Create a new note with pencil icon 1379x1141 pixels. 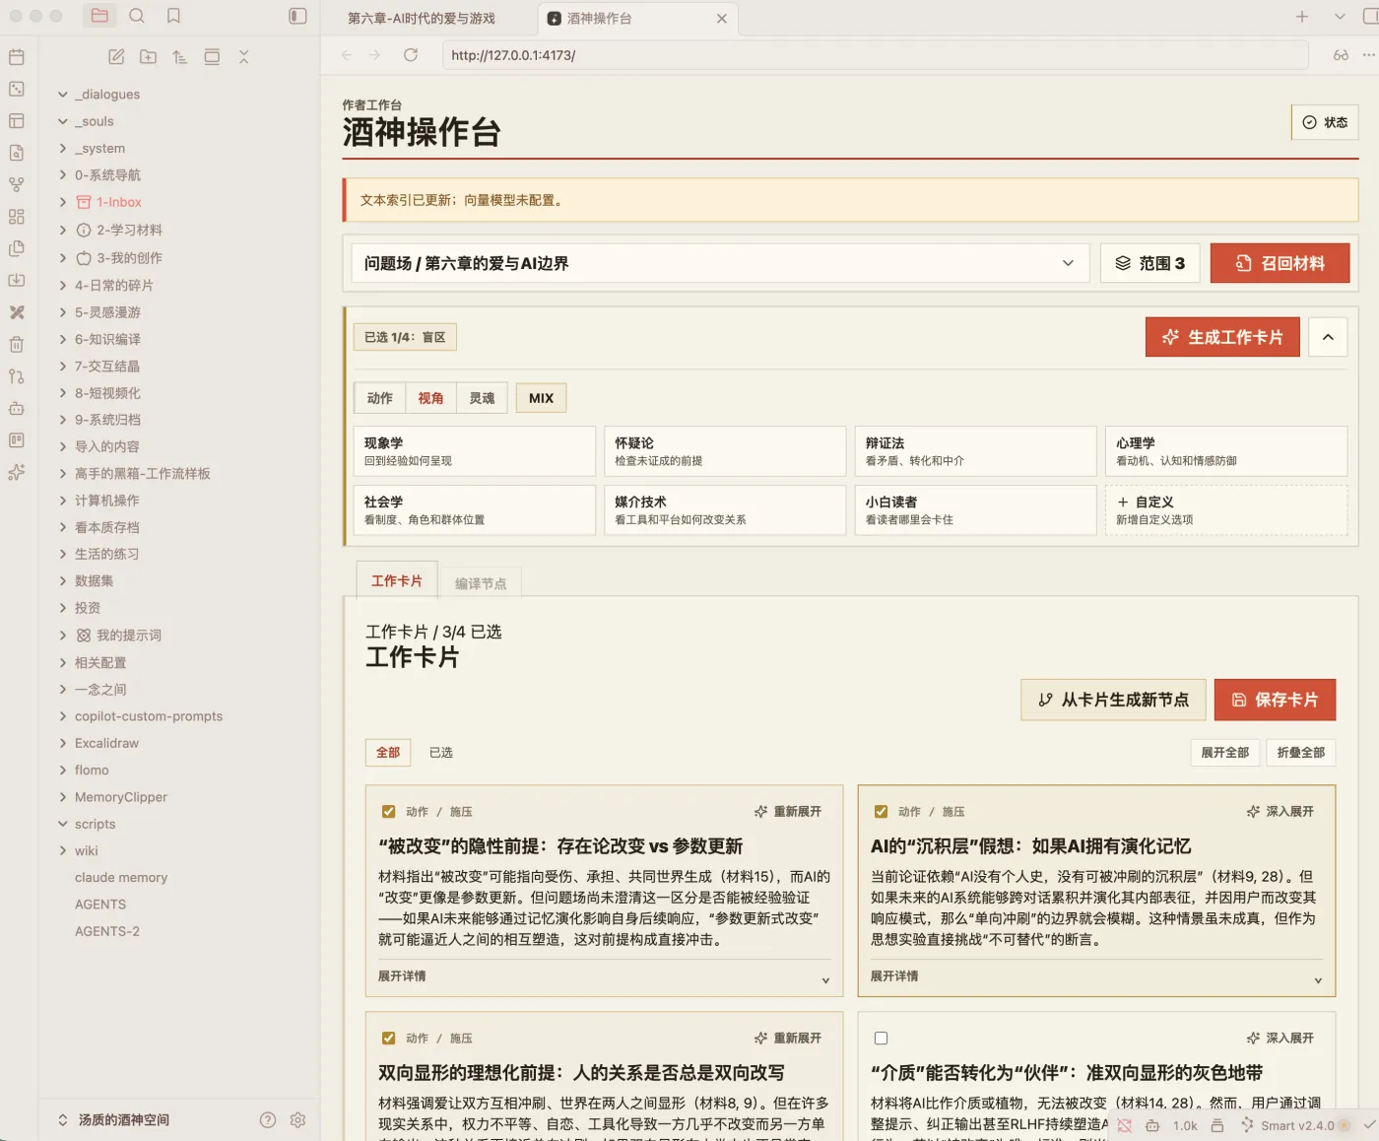(x=116, y=57)
